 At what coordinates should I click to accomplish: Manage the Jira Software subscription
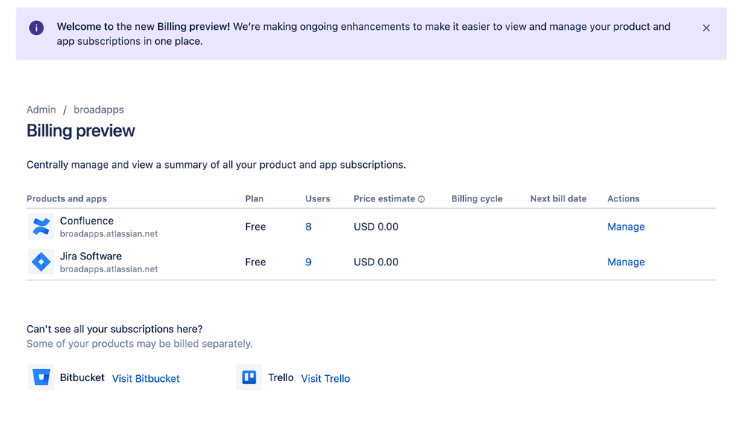click(626, 262)
